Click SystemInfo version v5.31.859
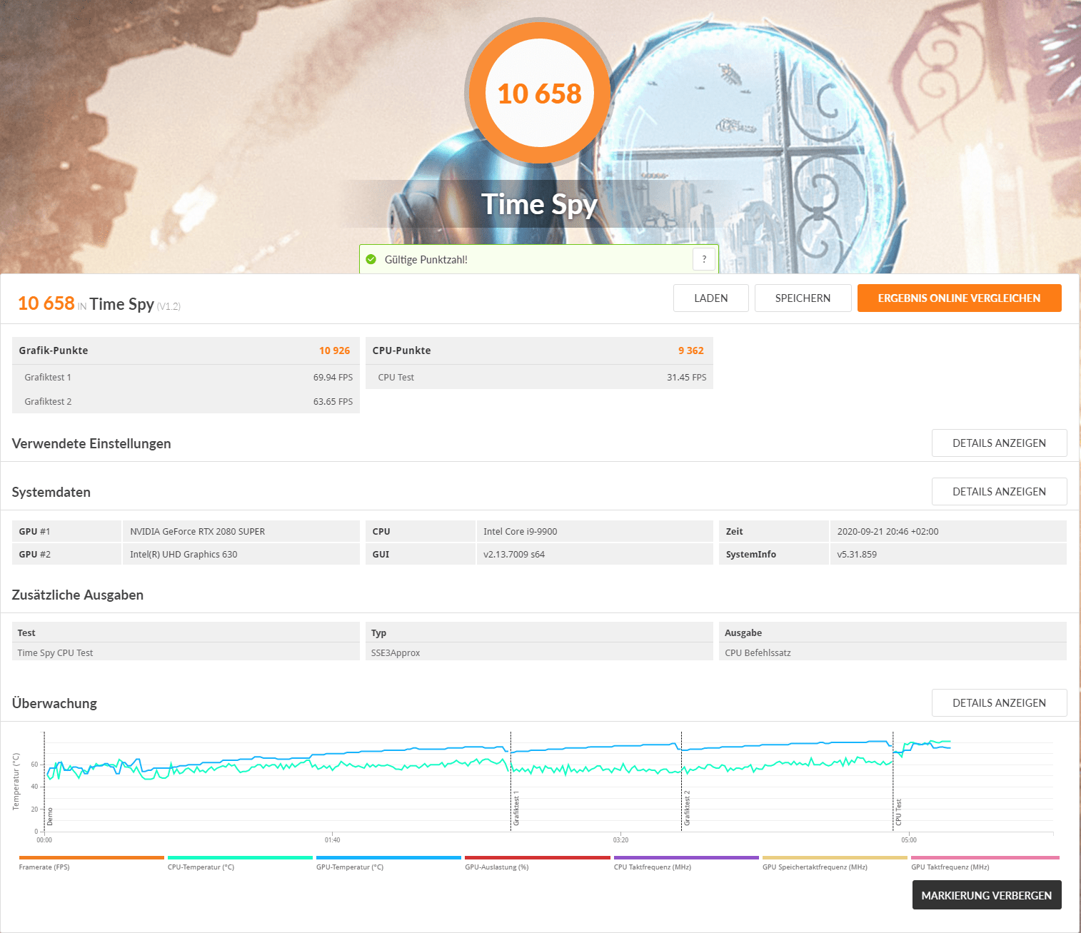Image resolution: width=1081 pixels, height=933 pixels. pos(857,554)
